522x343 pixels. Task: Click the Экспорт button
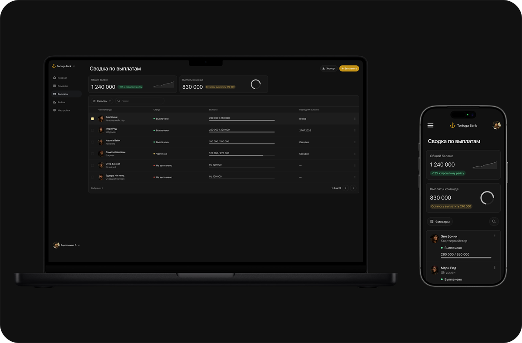328,68
